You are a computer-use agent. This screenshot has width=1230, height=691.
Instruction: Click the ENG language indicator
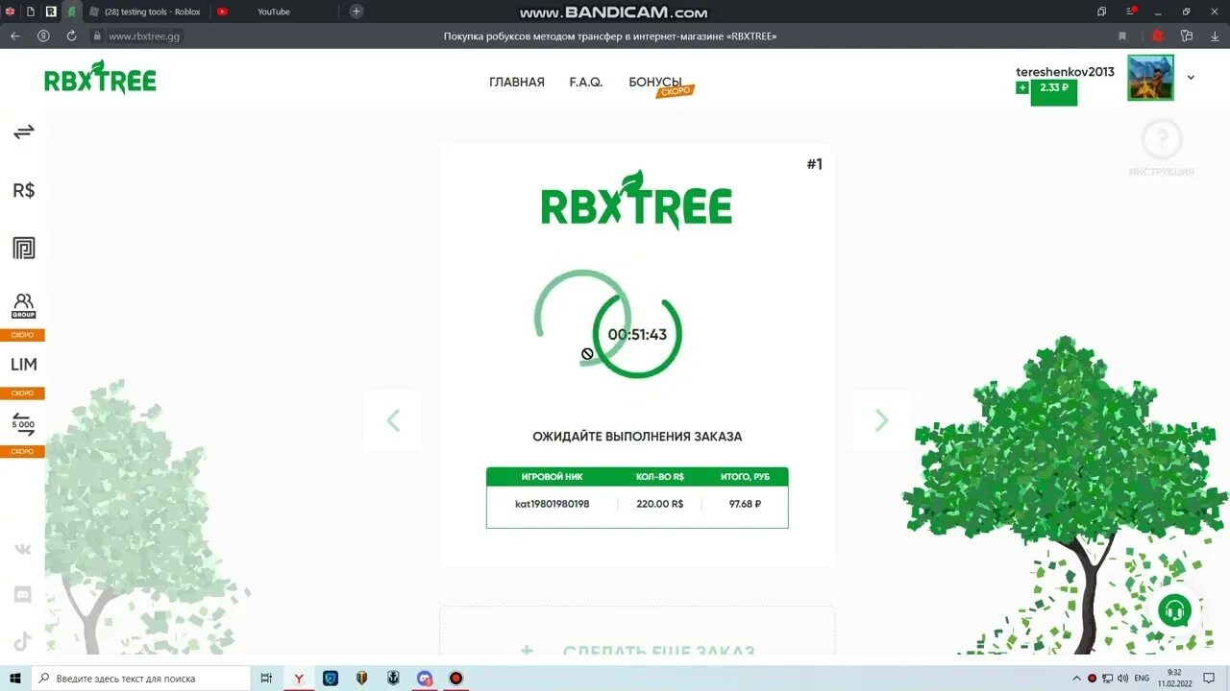tap(1142, 679)
